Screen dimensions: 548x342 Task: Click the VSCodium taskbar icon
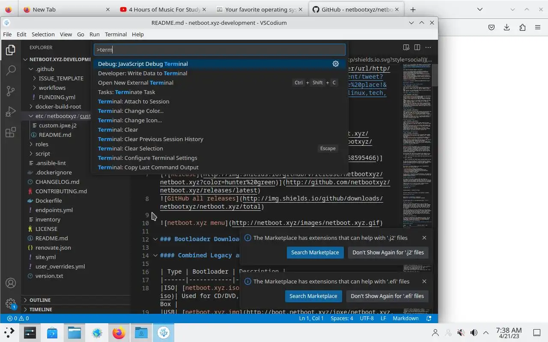pyautogui.click(x=164, y=333)
